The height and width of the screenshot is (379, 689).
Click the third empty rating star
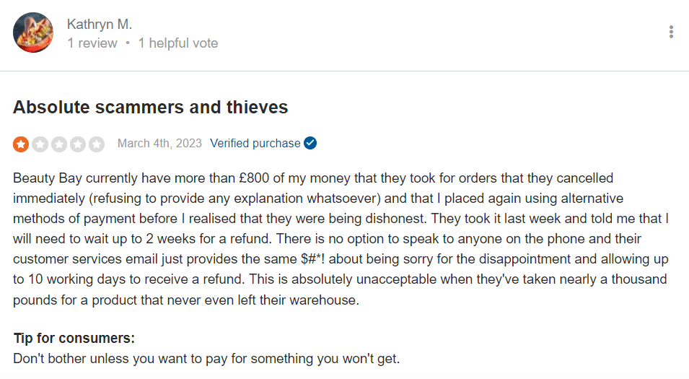pyautogui.click(x=58, y=144)
